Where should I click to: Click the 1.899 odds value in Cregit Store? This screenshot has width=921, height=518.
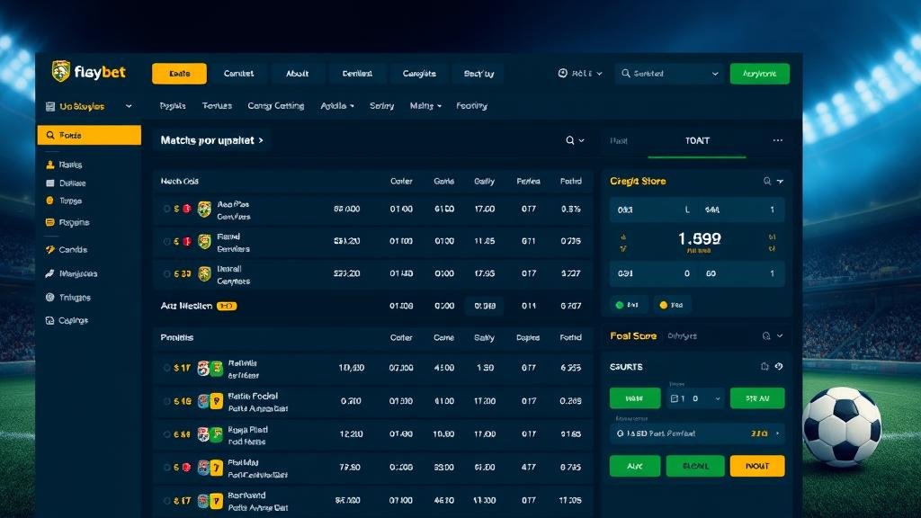[x=698, y=240]
